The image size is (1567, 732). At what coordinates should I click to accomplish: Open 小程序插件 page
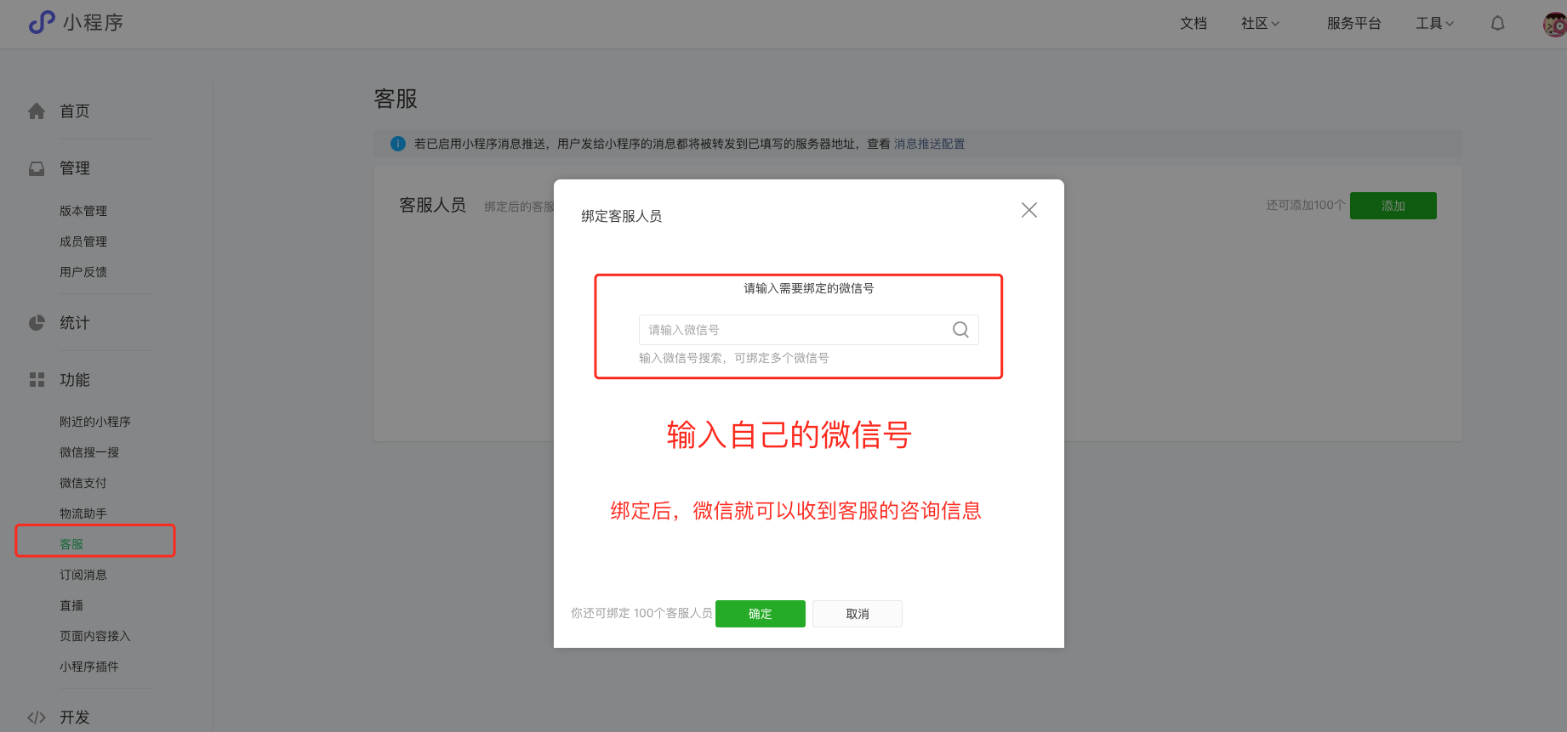pyautogui.click(x=89, y=667)
